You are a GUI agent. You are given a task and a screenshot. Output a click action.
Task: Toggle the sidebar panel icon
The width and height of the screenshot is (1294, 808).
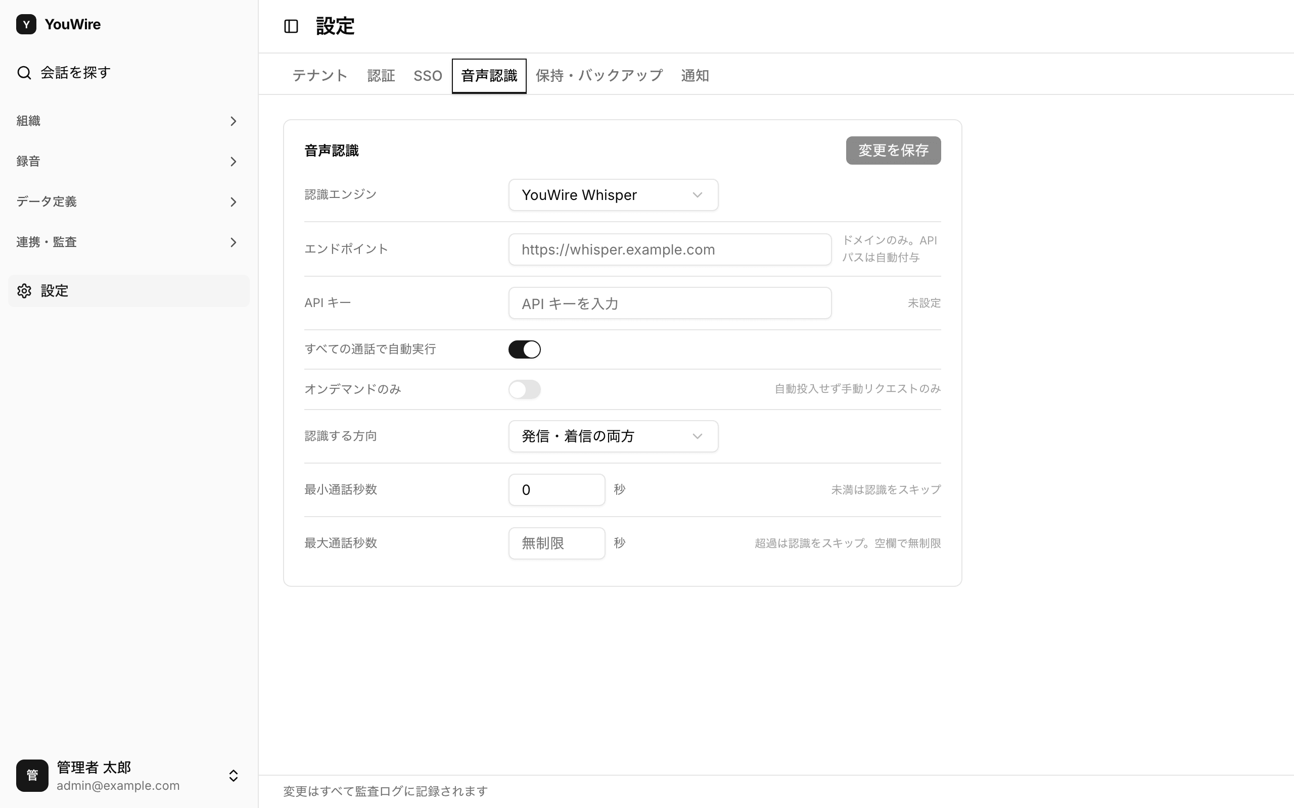click(x=291, y=26)
